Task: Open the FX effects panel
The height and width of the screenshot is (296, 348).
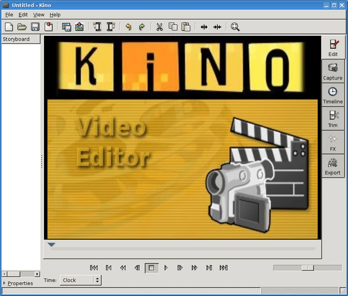Action: pyautogui.click(x=333, y=142)
